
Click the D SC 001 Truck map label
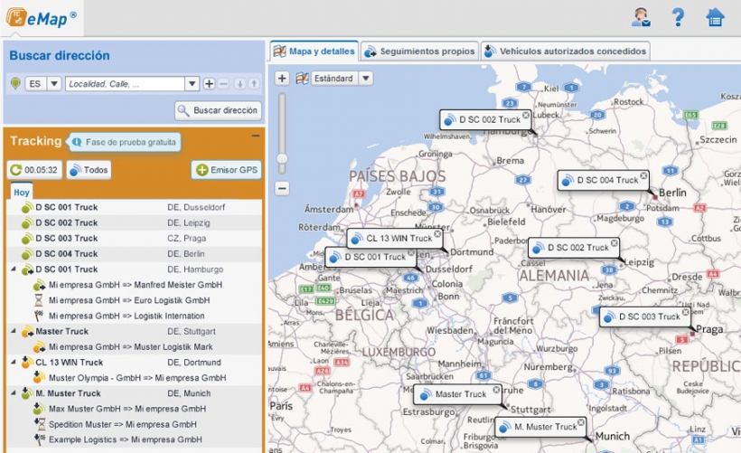coord(370,257)
